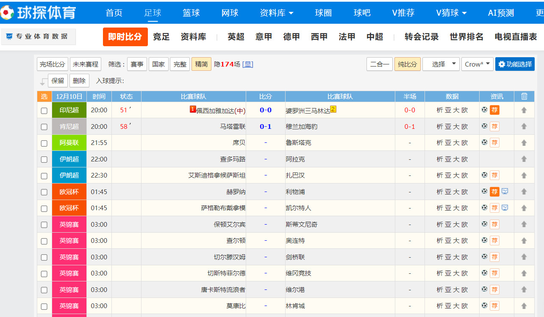Click 荐 badge for 马塔雷联 match

[494, 126]
